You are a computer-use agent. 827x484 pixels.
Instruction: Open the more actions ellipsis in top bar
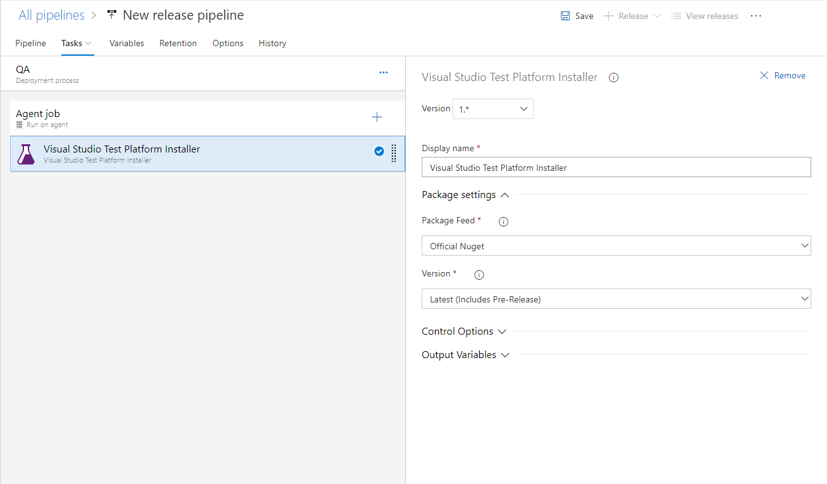[756, 16]
